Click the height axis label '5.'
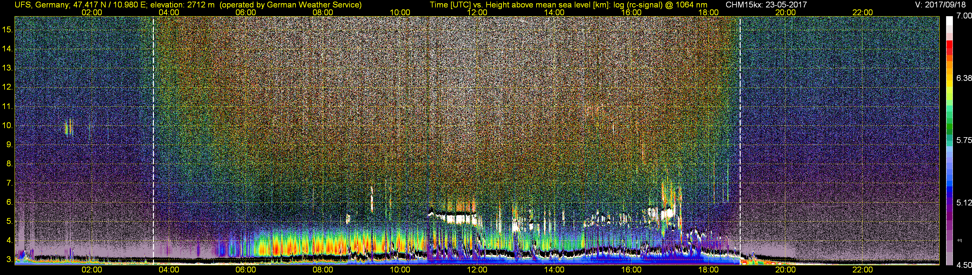Viewport: 972px width, 275px height. 10,221
